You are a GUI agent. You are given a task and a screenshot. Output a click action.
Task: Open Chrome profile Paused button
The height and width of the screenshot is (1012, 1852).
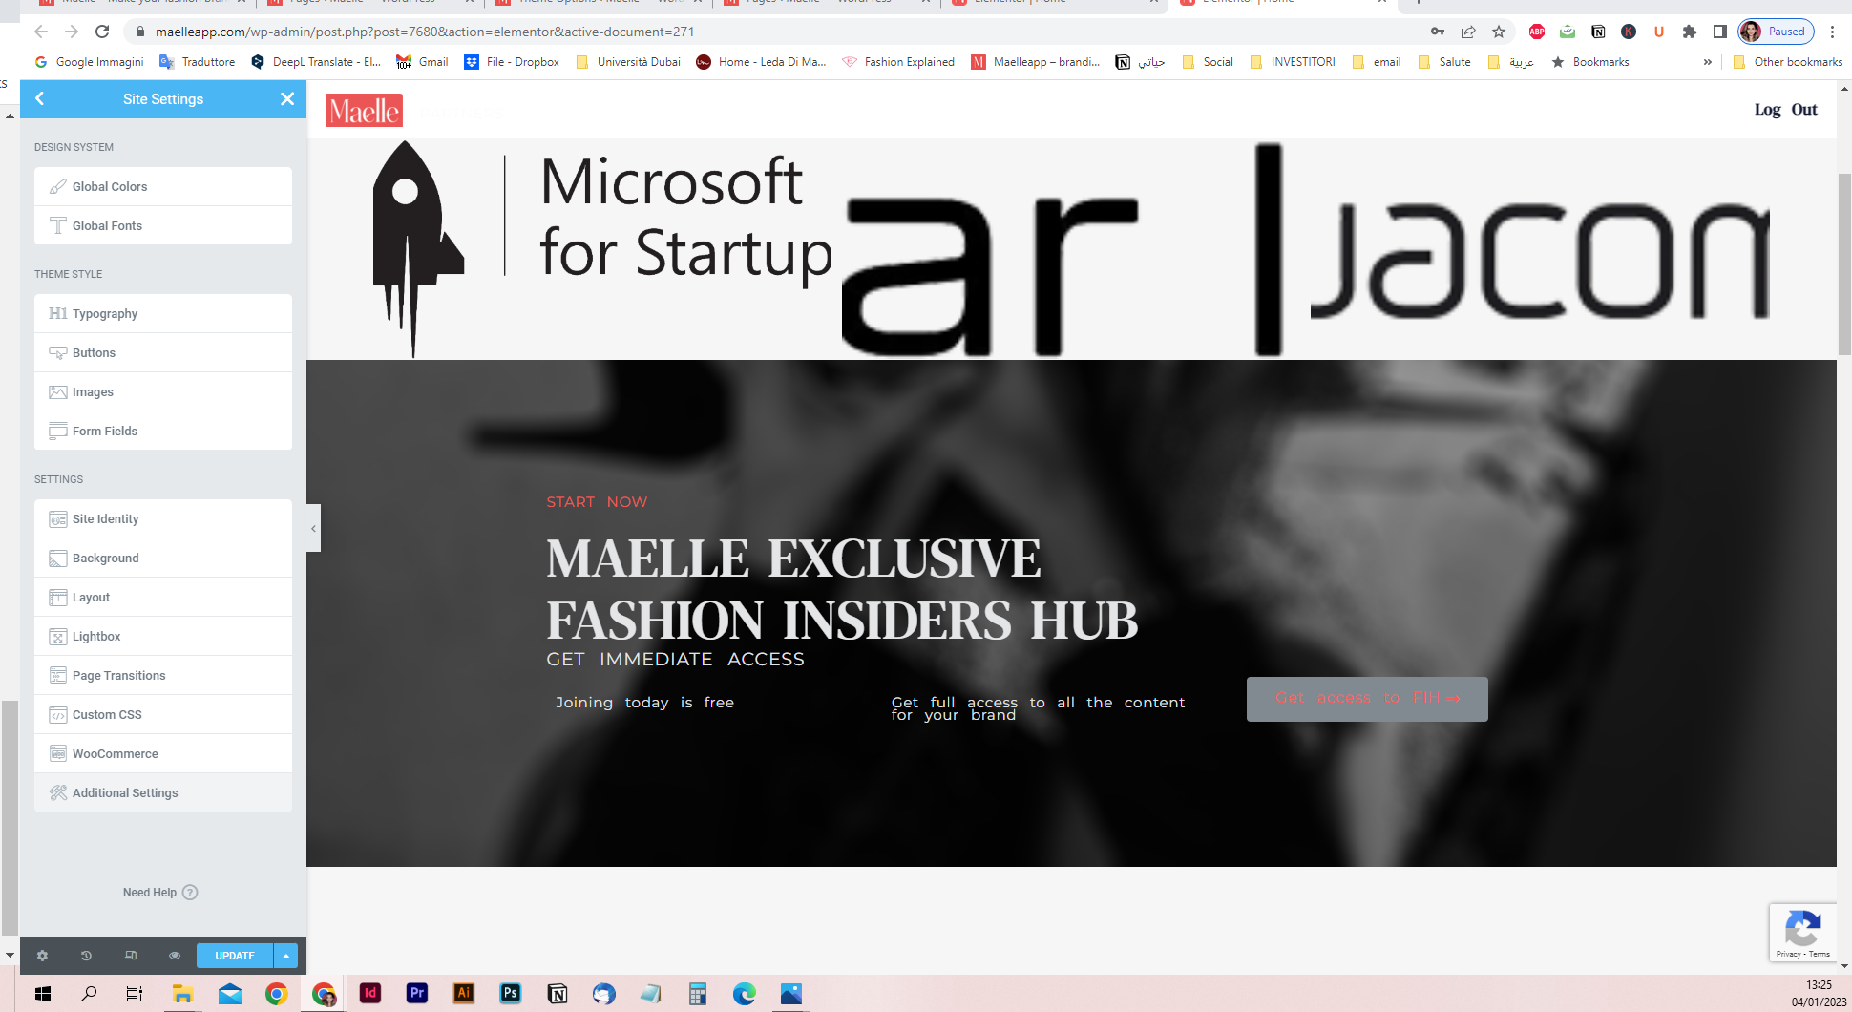pos(1776,32)
